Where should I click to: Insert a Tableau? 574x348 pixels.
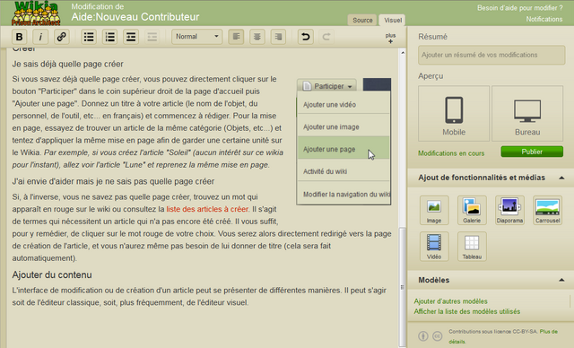[x=472, y=247]
